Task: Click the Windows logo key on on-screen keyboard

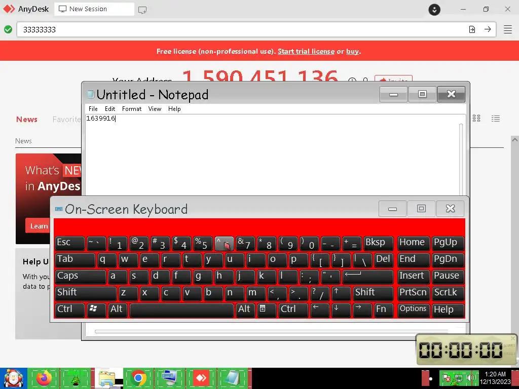Action: tap(96, 310)
